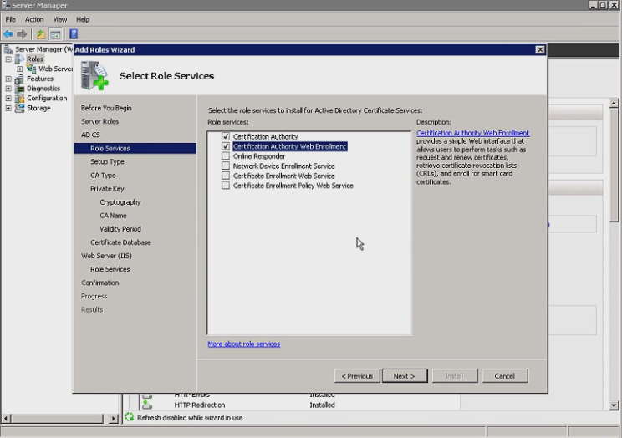Click the Up One Level folder icon

click(41, 34)
